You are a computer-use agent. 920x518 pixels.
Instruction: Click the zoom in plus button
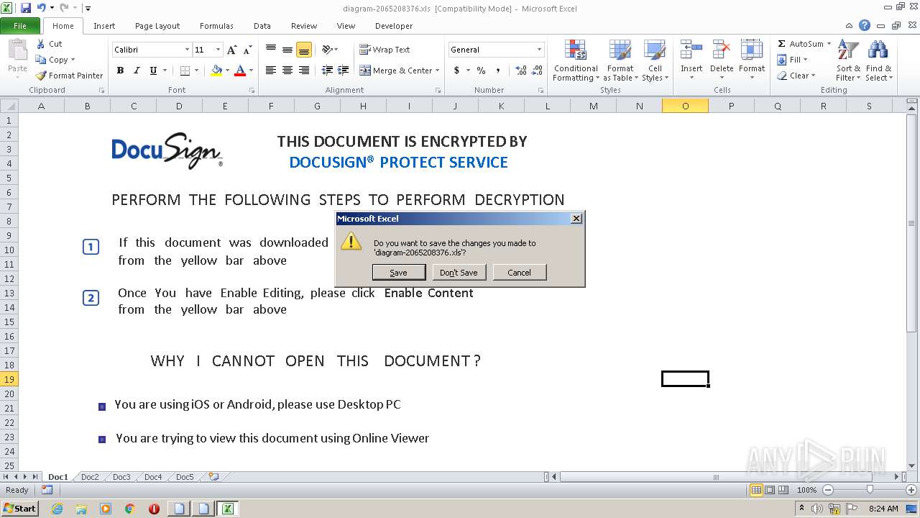click(x=911, y=490)
